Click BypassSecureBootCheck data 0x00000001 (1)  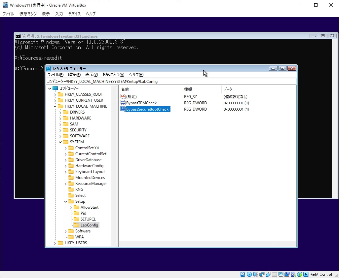pos(236,109)
